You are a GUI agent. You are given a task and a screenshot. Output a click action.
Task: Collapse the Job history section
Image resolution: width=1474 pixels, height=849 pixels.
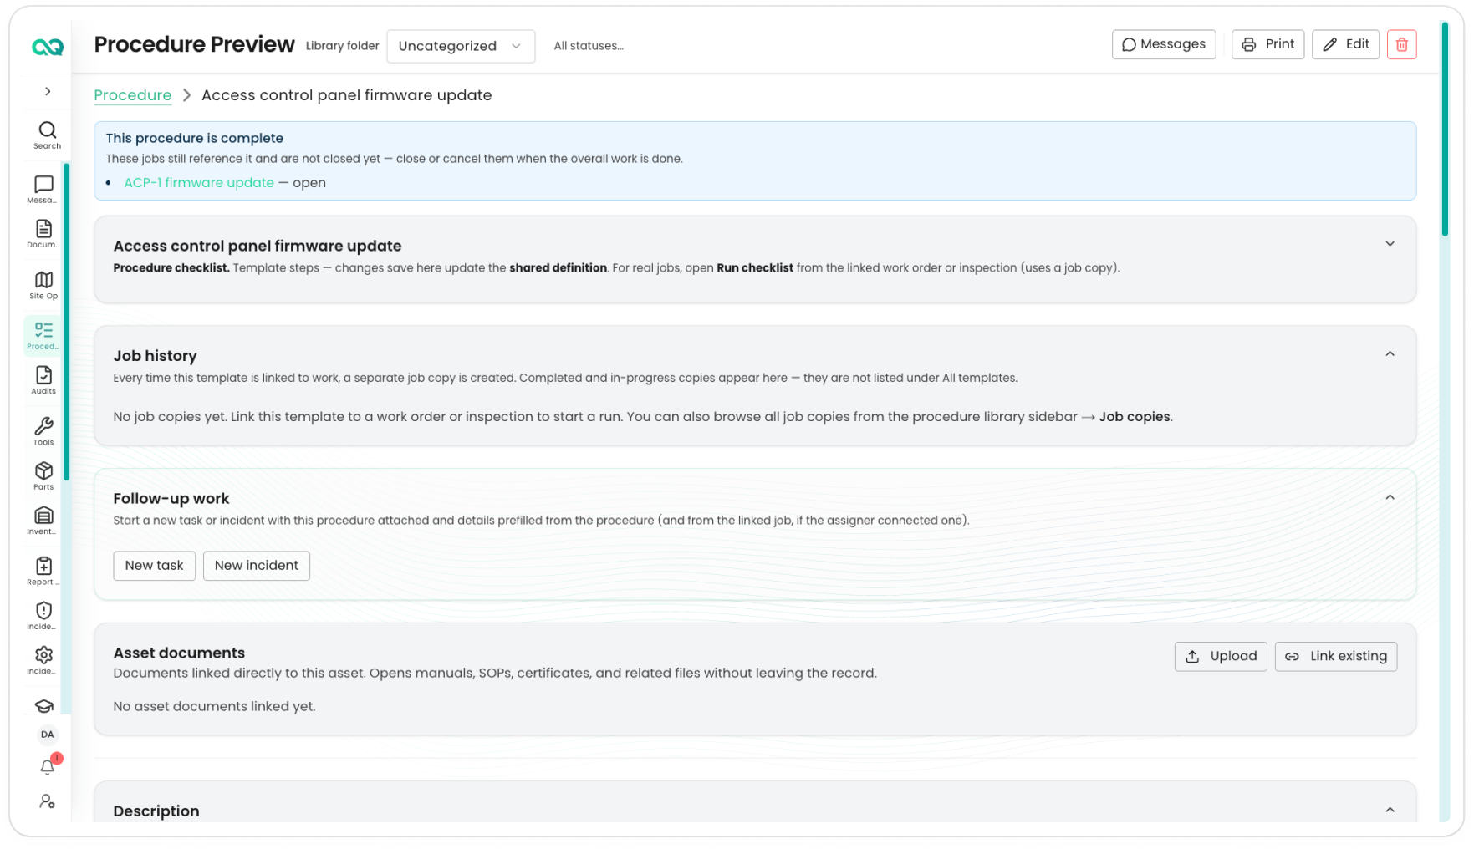coord(1390,354)
